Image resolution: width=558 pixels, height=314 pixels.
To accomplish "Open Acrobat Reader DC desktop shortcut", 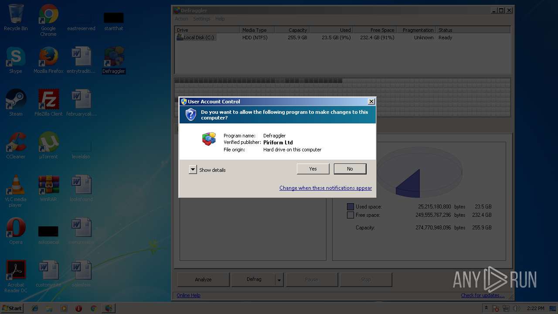I will 16,276.
